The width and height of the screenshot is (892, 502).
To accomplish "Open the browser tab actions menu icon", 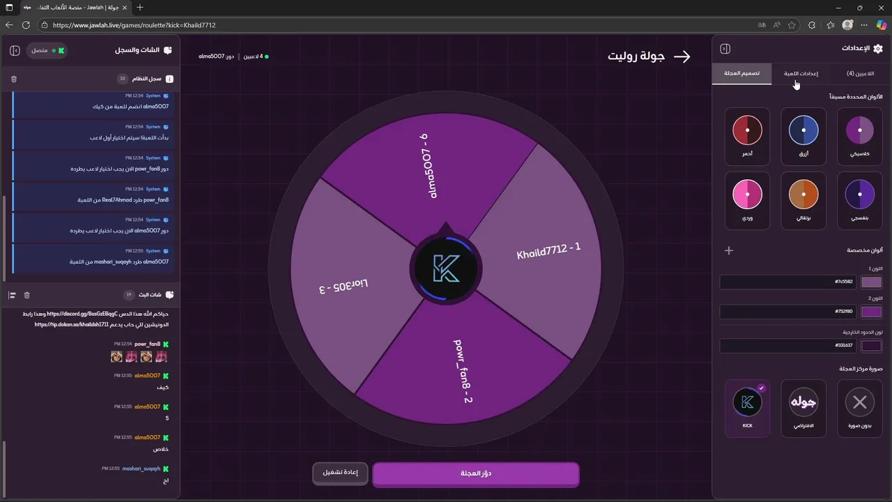I will pos(9,7).
